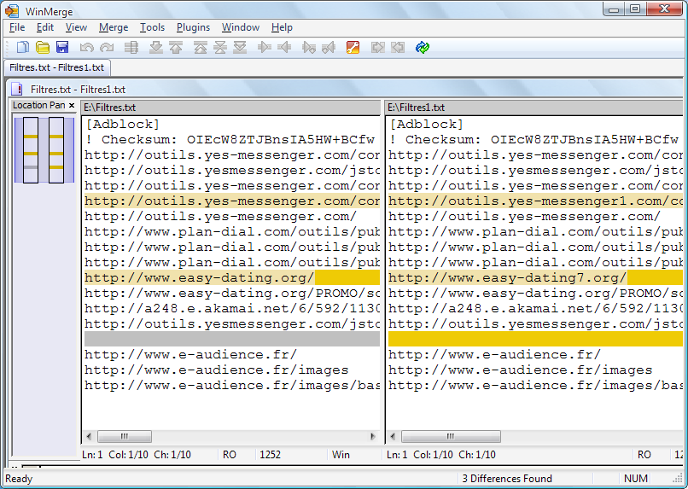Select the Filtres.txt - Filtres1.txt tab
Viewport: 688px width, 489px height.
57,67
